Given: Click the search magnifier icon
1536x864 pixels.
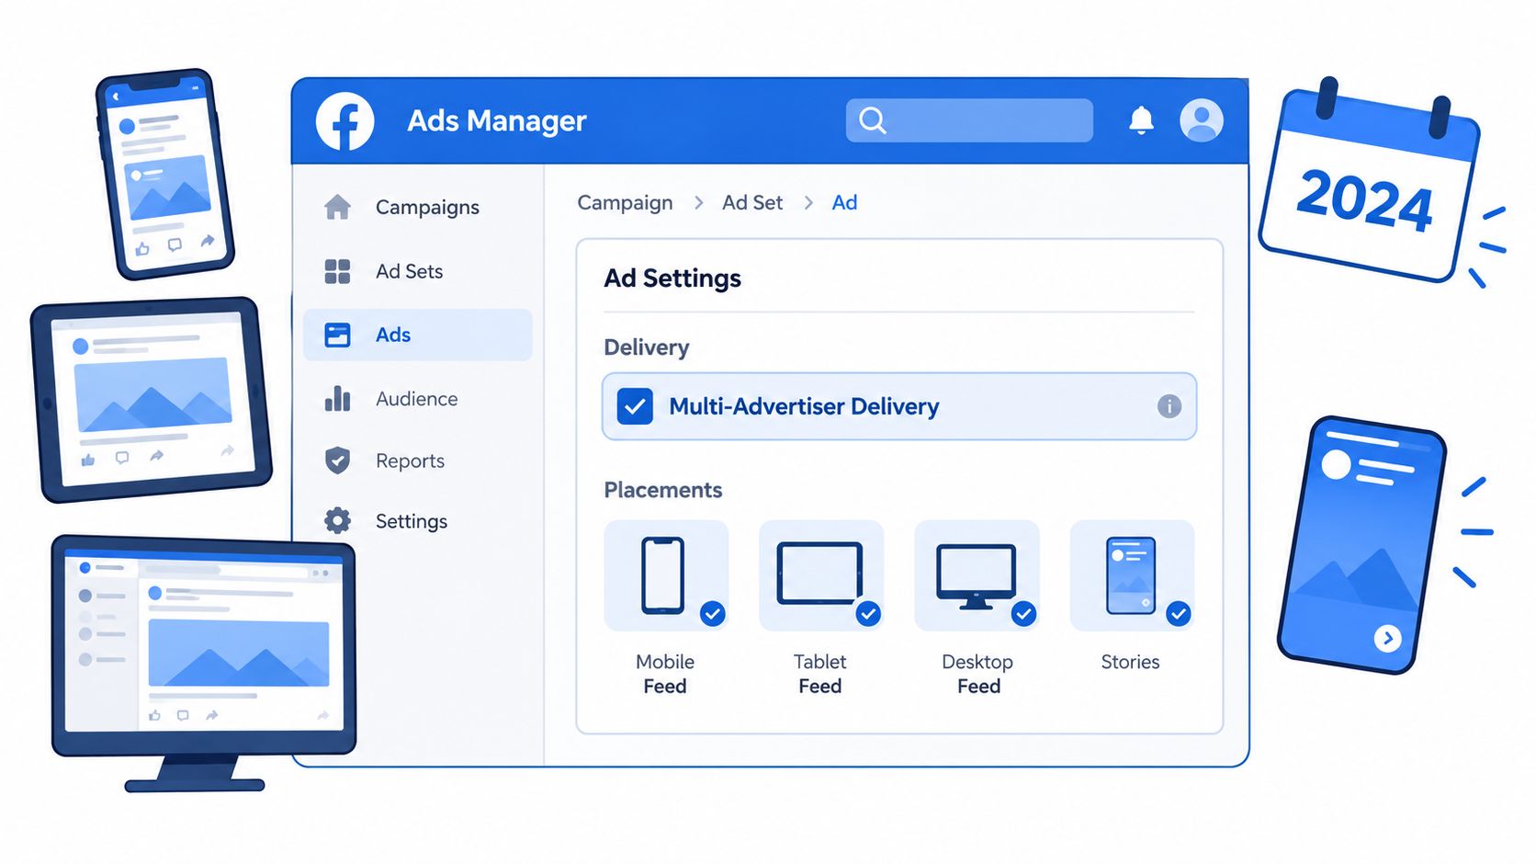Looking at the screenshot, I should [x=873, y=120].
